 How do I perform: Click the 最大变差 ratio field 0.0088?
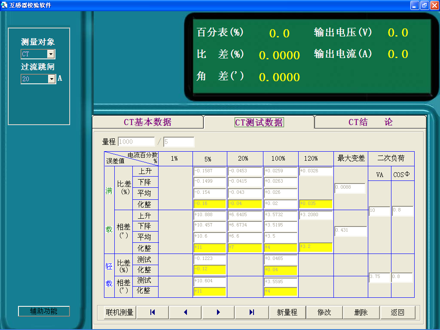point(350,188)
